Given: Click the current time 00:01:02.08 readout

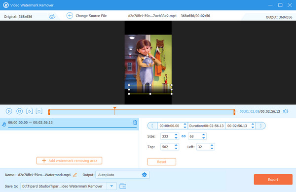Looking at the screenshot, I should point(249,111).
